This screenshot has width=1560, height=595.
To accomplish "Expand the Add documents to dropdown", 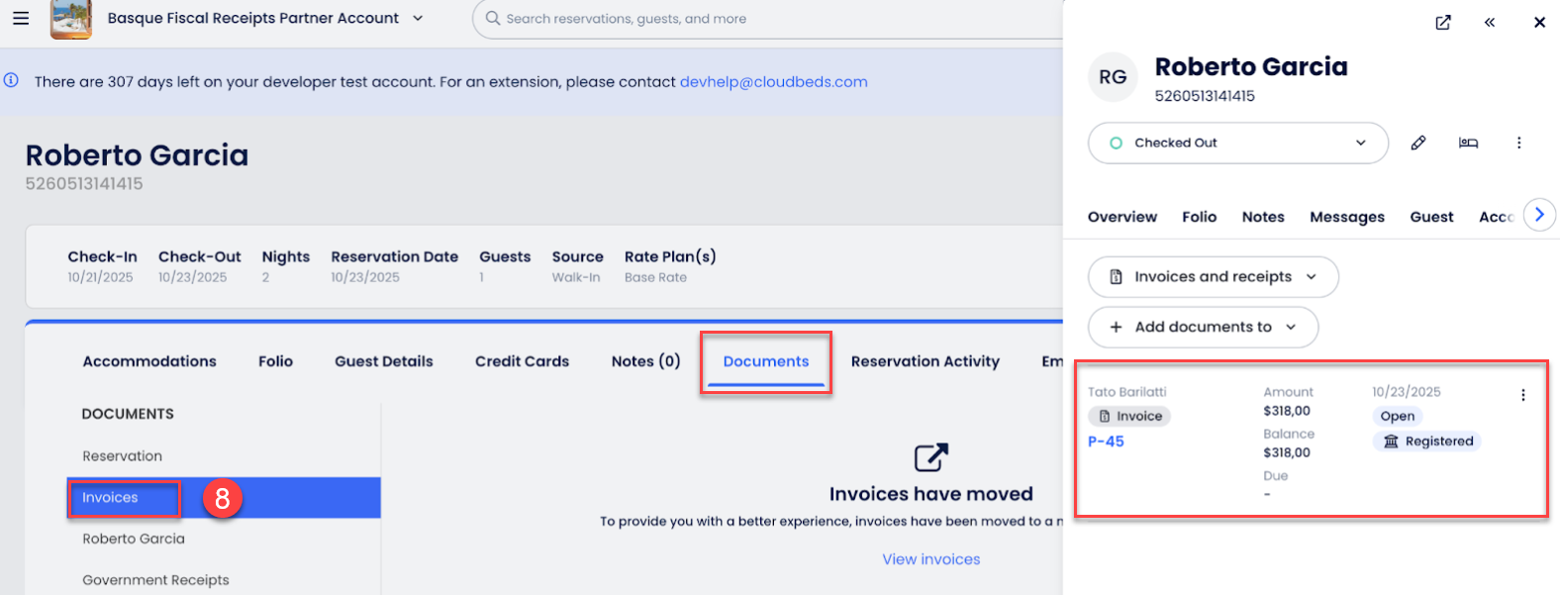I will [1203, 327].
